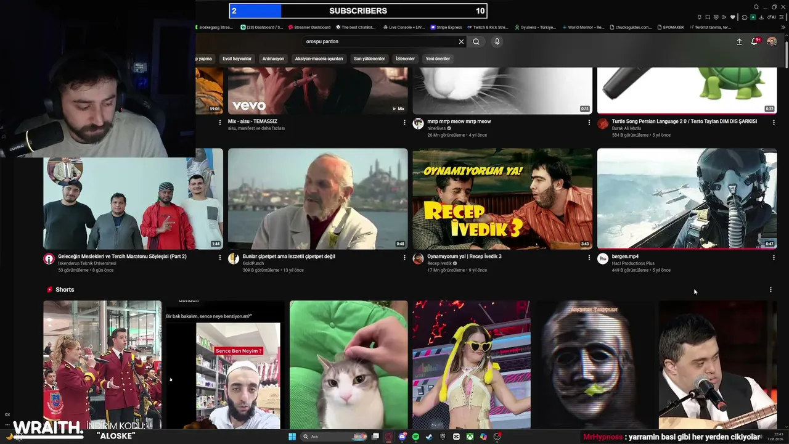Play Geleceğin Meslekleri ve Tercih Maratonu thumbnail
The height and width of the screenshot is (444, 789).
pos(133,199)
